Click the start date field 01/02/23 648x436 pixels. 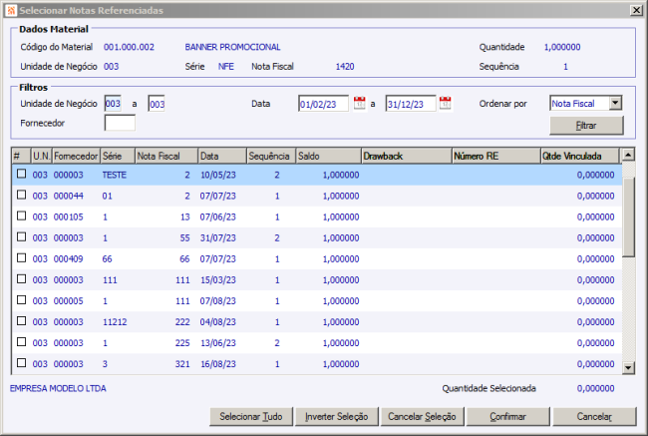click(323, 103)
